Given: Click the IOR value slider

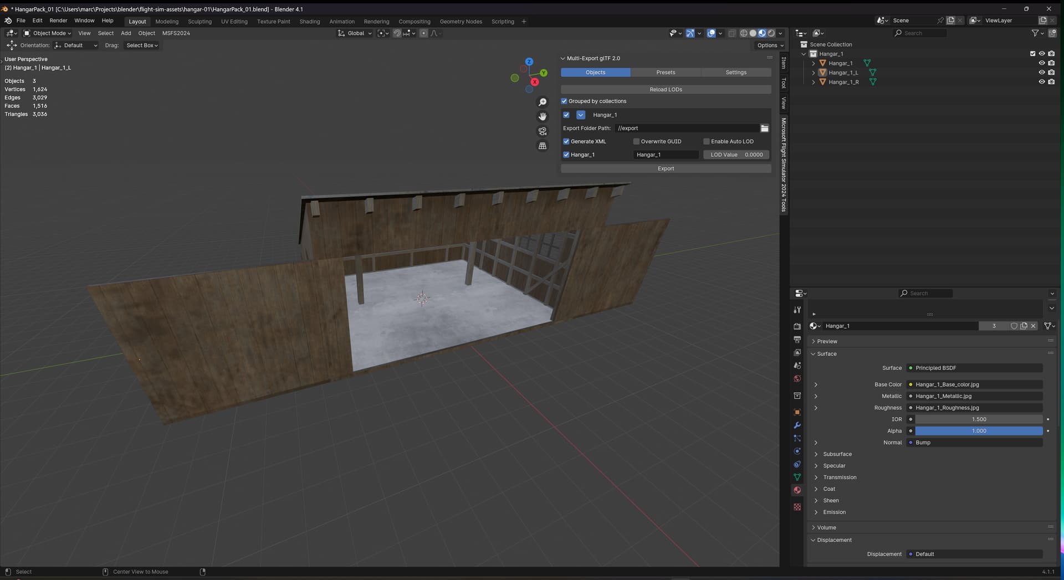Looking at the screenshot, I should [x=979, y=419].
